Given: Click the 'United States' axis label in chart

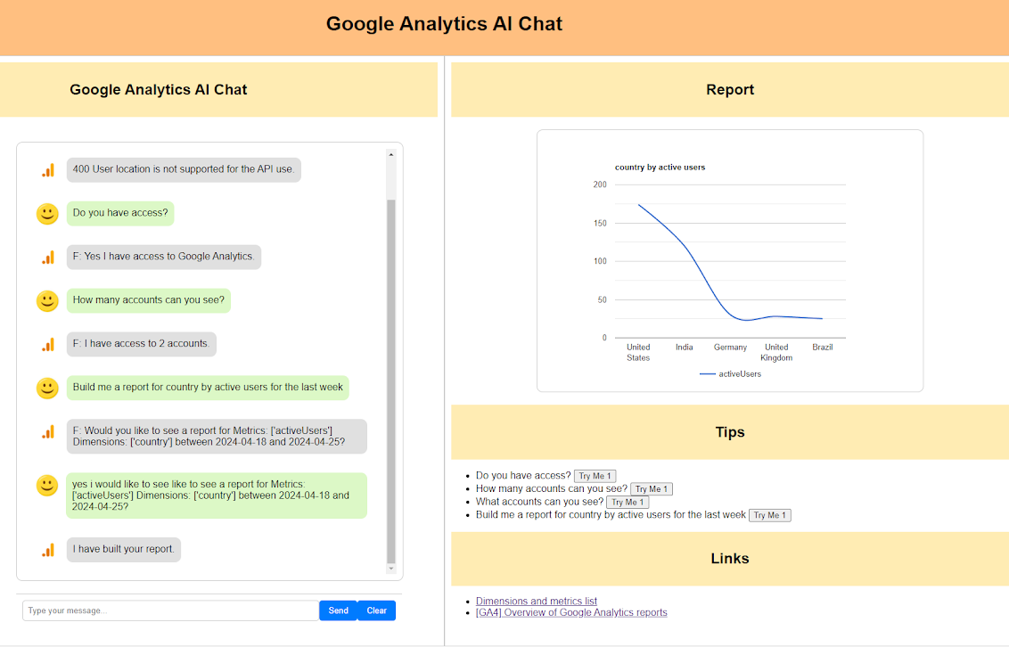Looking at the screenshot, I should [638, 352].
